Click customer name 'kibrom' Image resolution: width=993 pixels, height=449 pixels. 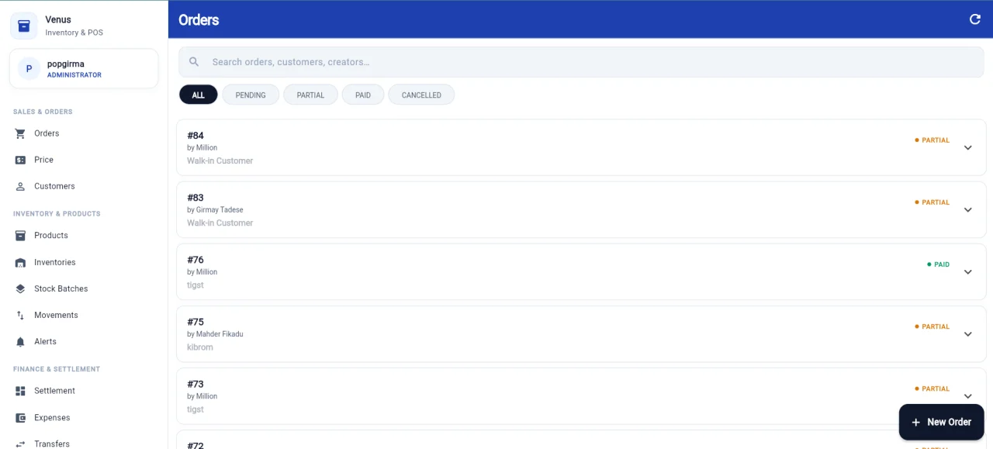coord(200,347)
